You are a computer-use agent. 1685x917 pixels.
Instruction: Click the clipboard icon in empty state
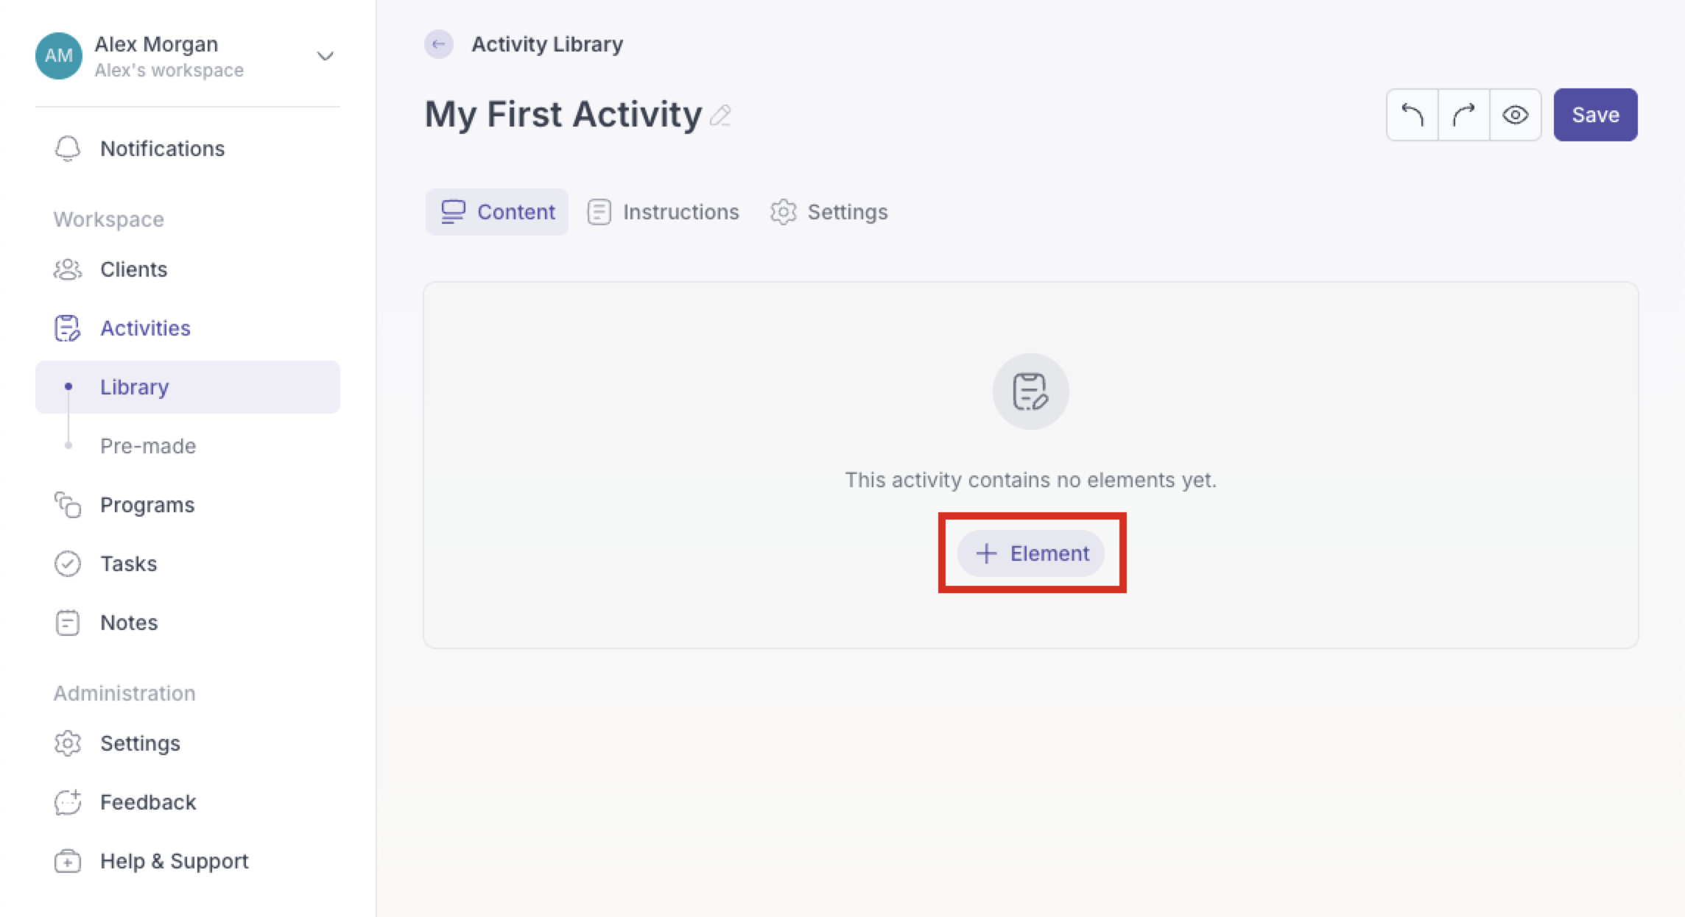[1030, 392]
